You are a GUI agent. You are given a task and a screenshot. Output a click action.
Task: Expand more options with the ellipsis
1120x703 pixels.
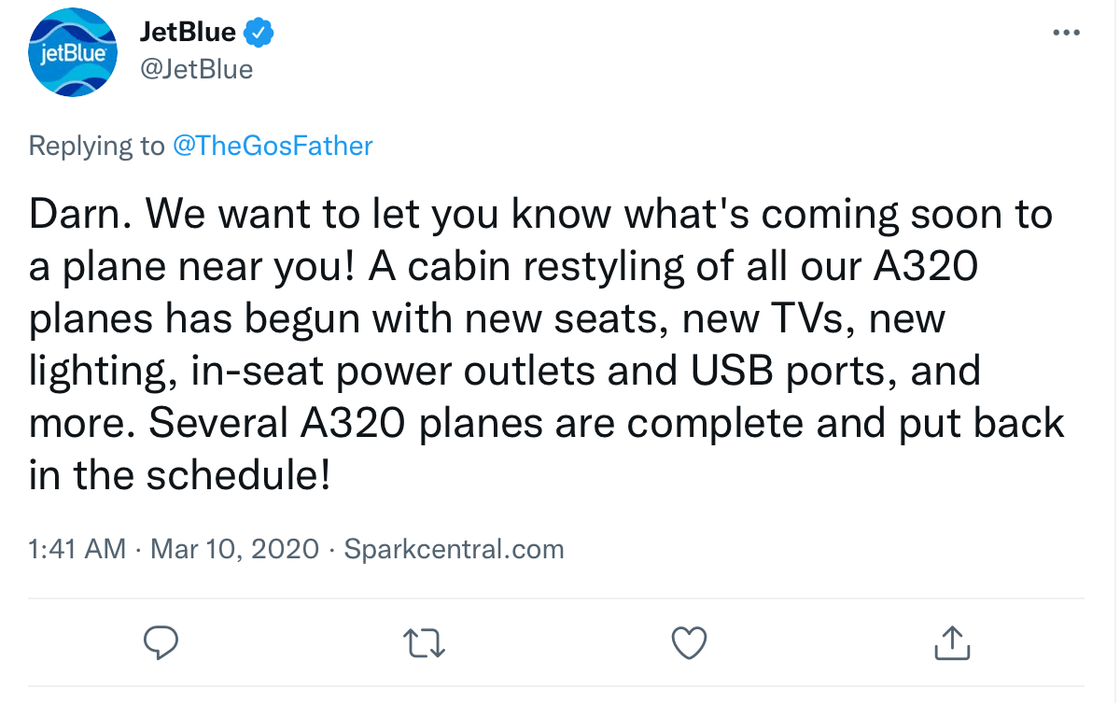pyautogui.click(x=1067, y=31)
